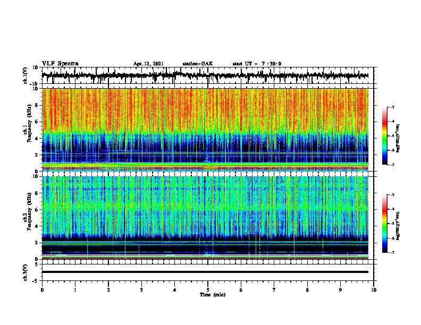This screenshot has width=421, height=325.
Task: Click the upper color scale bar beside ch.1
Action: click(385, 136)
